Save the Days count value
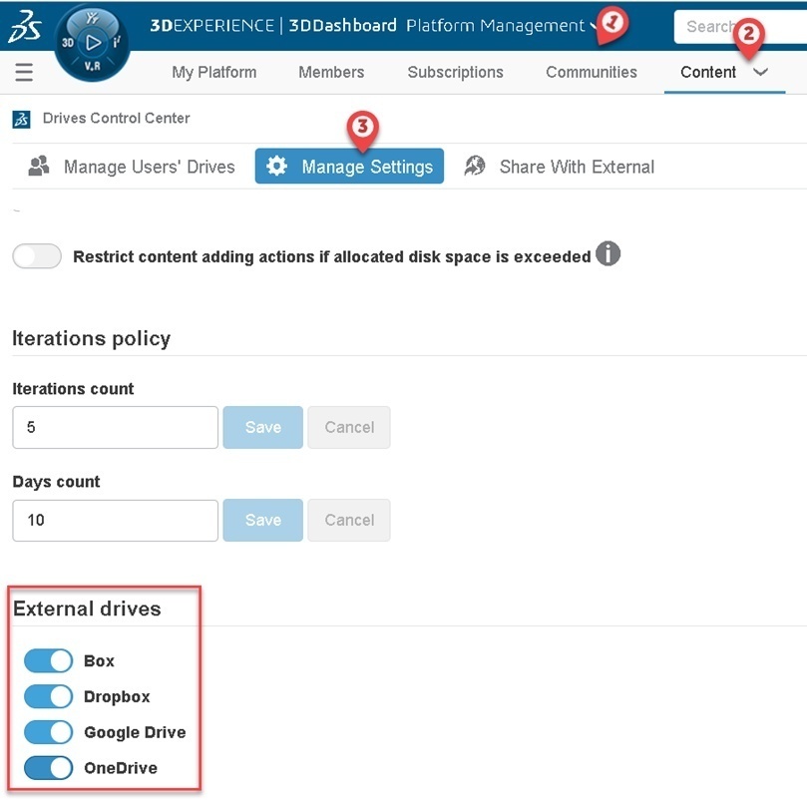This screenshot has height=804, width=807. click(263, 520)
